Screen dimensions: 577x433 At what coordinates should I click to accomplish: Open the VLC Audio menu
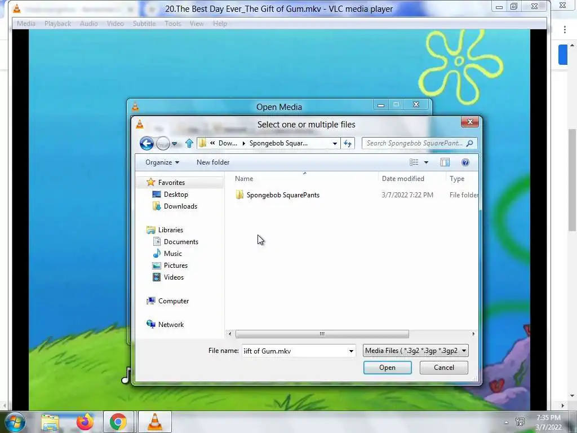pyautogui.click(x=88, y=24)
